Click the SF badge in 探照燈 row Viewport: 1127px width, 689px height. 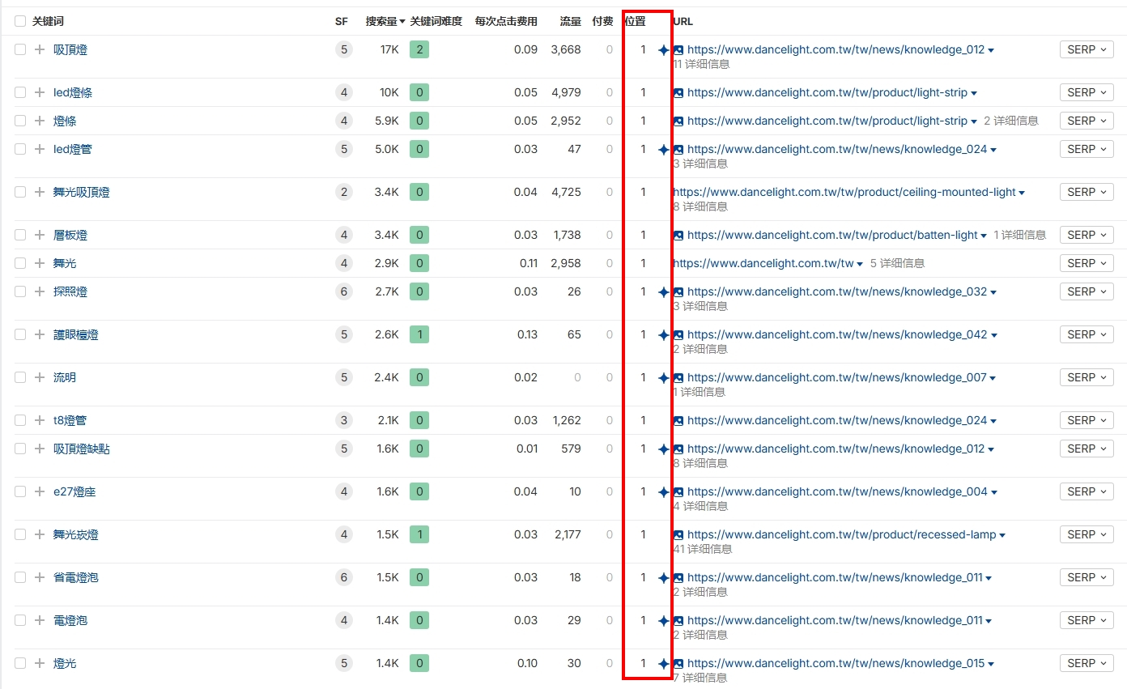click(x=344, y=291)
